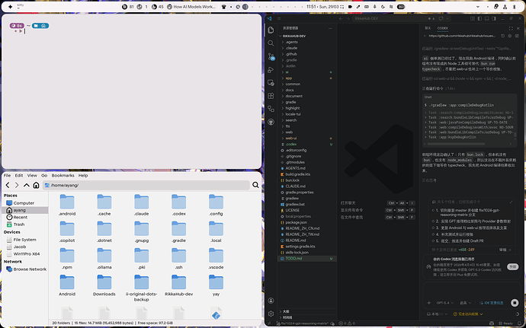Collapse the RIKKAHUB-DEV root in Explorer
Image resolution: width=526 pixels, height=328 pixels.
[307, 37]
